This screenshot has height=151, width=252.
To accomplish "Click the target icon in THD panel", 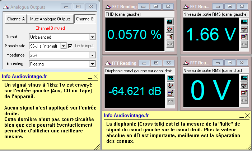I will (169, 29).
